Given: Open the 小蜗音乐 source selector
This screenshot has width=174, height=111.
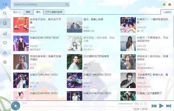Looking at the screenshot, I should (168, 12).
